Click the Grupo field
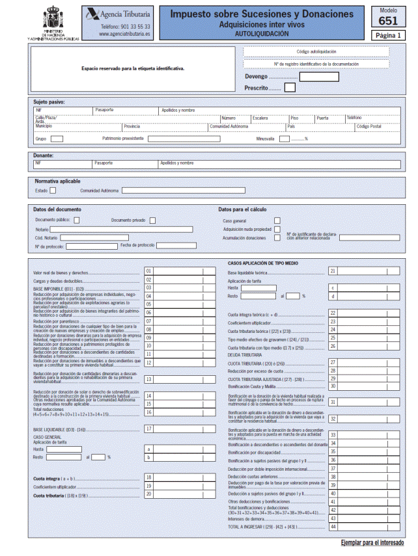 [57, 139]
